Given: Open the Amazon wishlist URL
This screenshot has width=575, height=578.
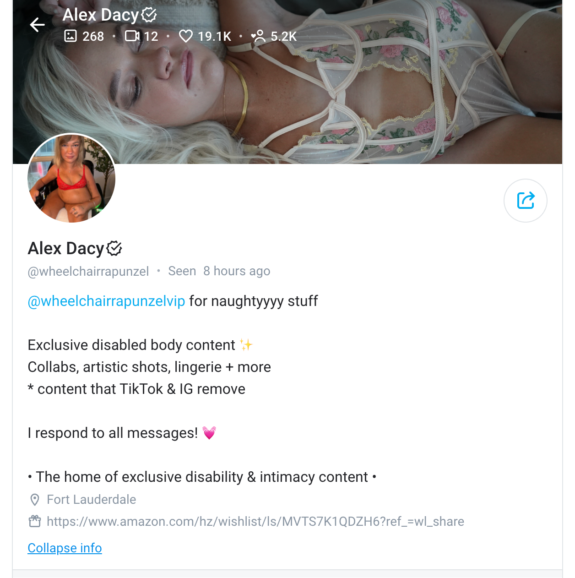Looking at the screenshot, I should pyautogui.click(x=255, y=521).
